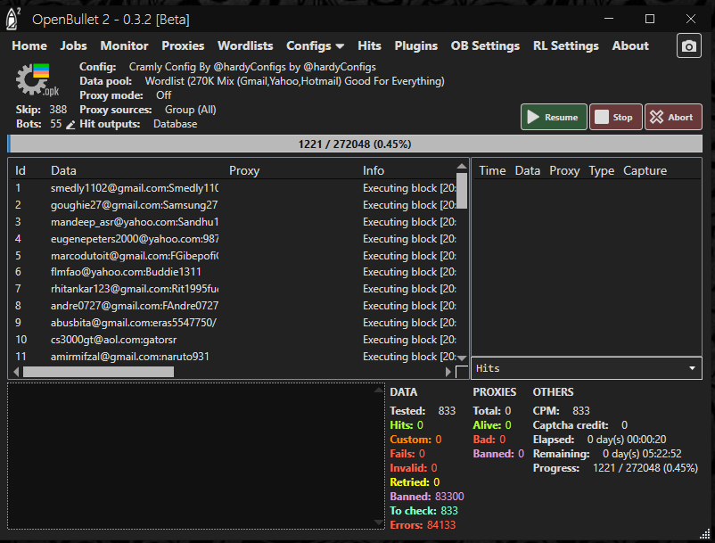Click the 'Remaining' time value

(x=642, y=454)
